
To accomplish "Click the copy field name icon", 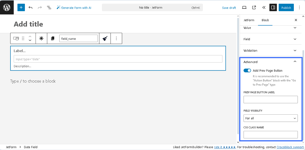I will point(52,38).
